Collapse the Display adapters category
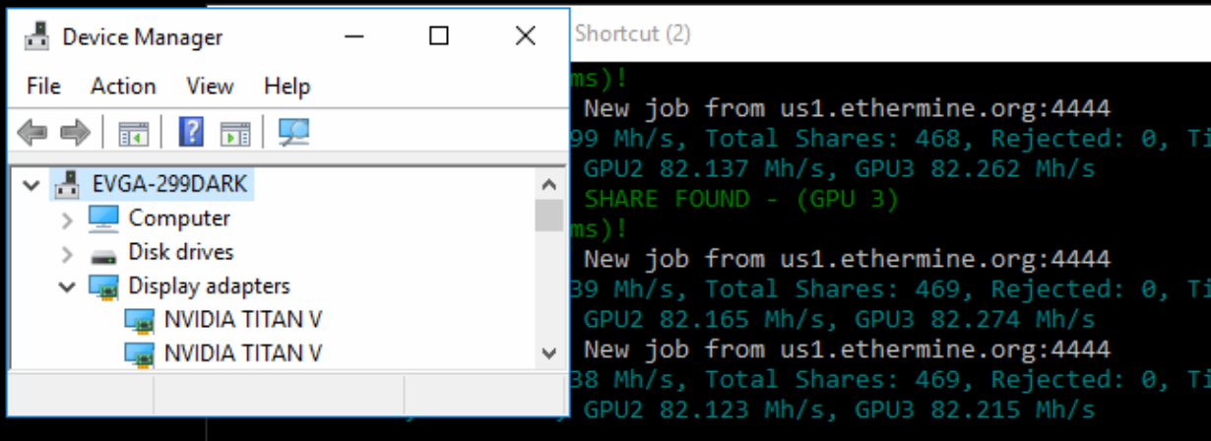The height and width of the screenshot is (441, 1211). pos(67,287)
